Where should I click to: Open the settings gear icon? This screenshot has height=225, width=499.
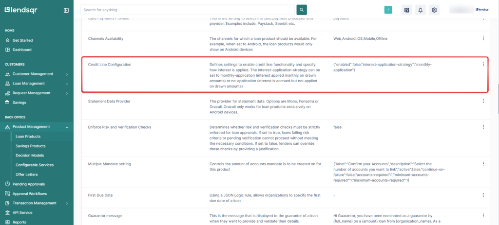point(434,10)
